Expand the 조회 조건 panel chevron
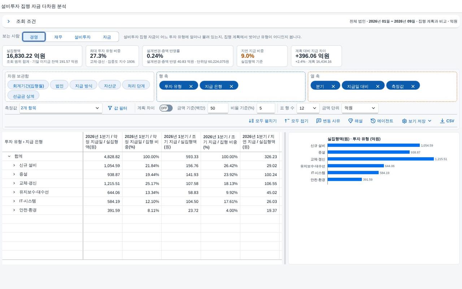The width and height of the screenshot is (462, 289). (9, 21)
